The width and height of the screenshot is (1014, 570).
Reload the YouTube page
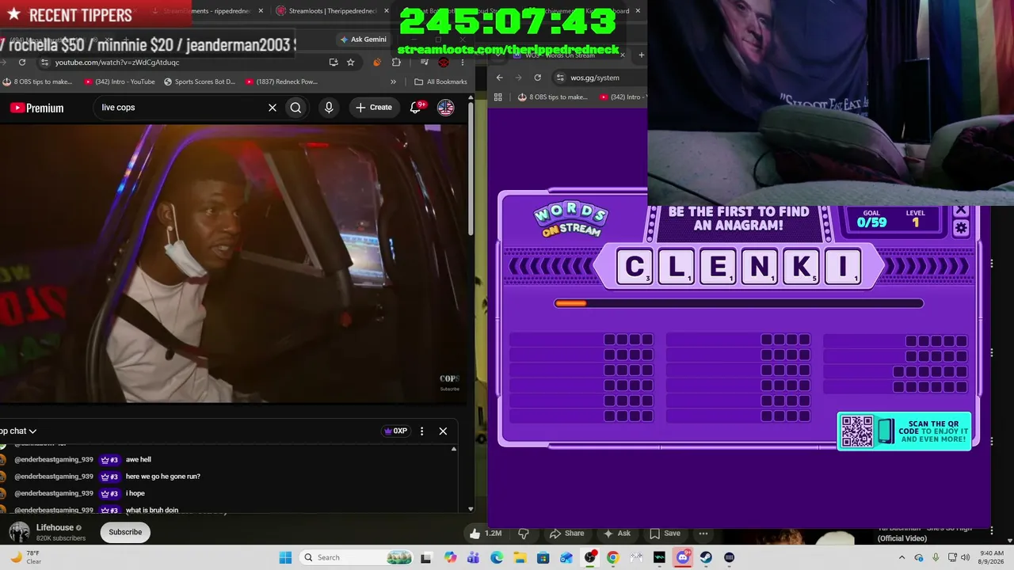tap(22, 63)
